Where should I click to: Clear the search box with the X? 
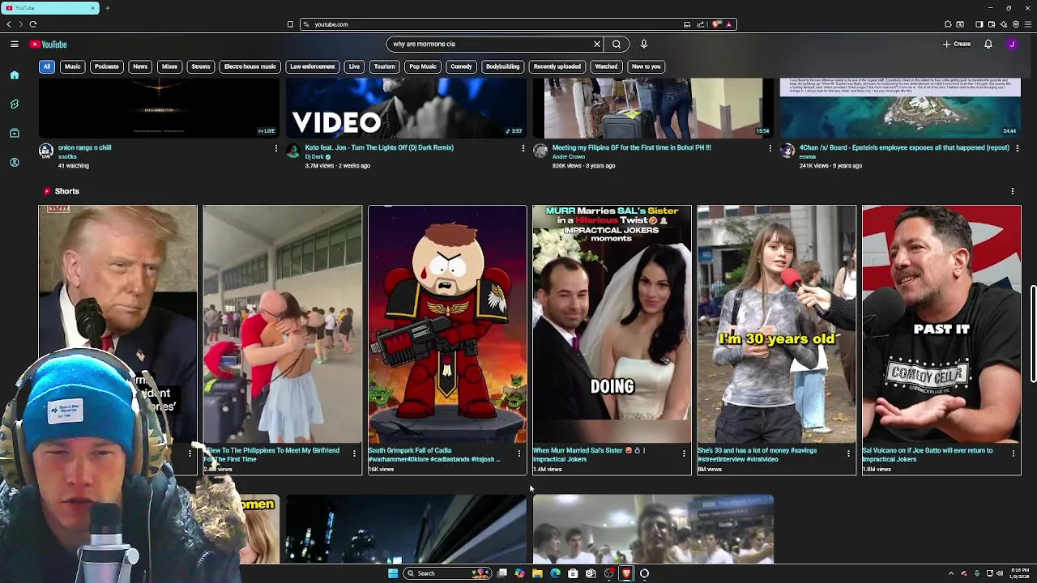tap(597, 45)
